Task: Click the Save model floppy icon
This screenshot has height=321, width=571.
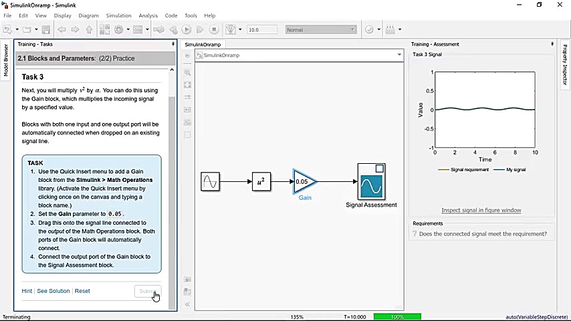Action: [45, 29]
